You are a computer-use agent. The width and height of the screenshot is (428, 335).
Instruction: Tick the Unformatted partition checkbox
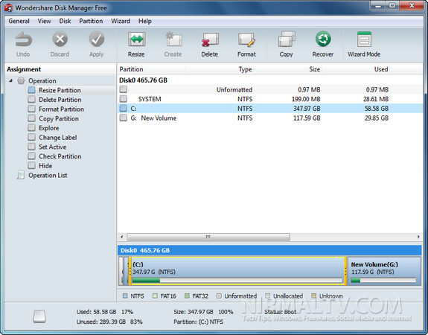[x=124, y=89]
